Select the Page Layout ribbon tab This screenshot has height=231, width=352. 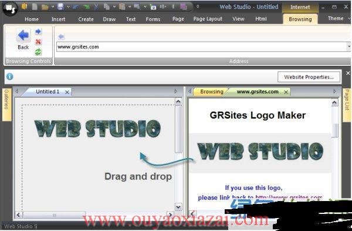tap(208, 19)
